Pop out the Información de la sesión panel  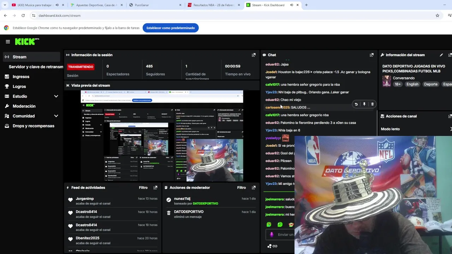click(x=254, y=55)
